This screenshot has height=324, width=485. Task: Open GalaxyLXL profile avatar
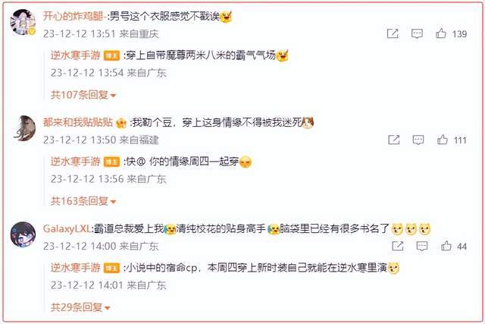tap(23, 234)
